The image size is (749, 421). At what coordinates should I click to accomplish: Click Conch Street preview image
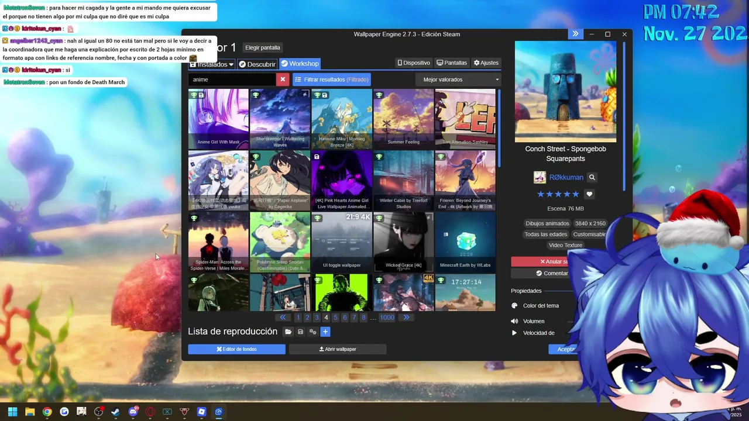[565, 92]
